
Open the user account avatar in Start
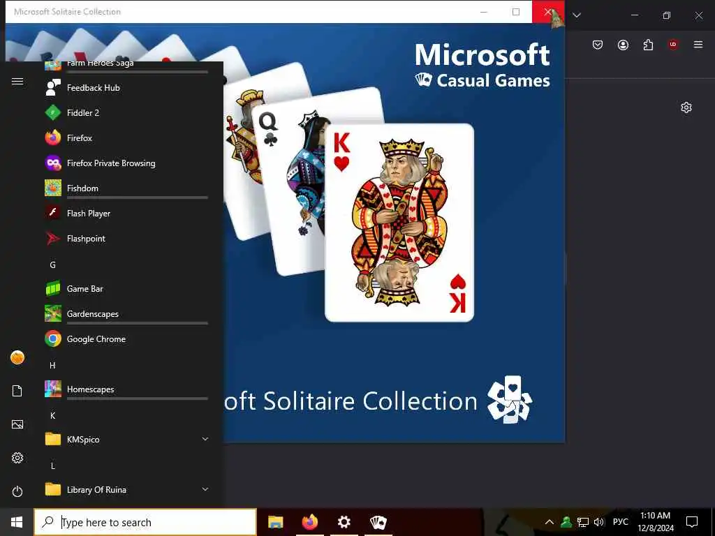[17, 357]
